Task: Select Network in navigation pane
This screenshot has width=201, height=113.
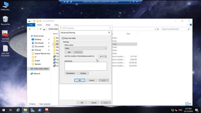Action: (35, 73)
